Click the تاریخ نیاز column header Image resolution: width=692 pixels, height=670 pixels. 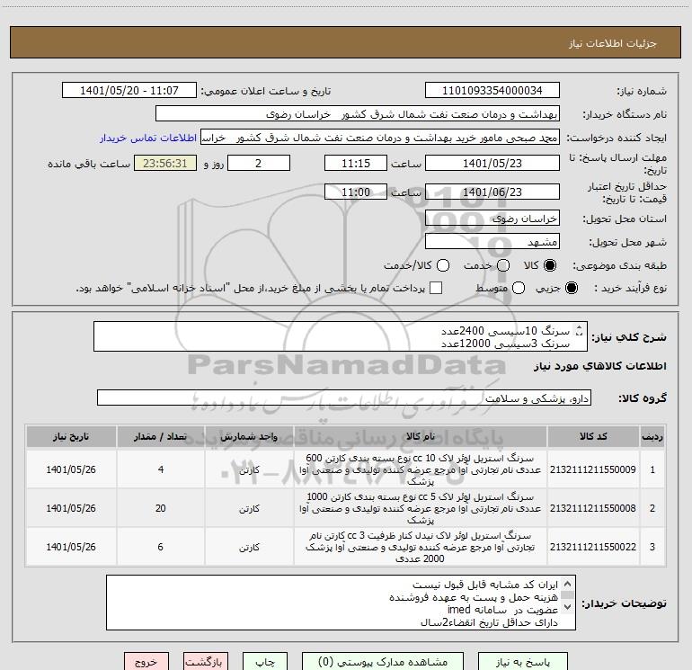pos(71,437)
